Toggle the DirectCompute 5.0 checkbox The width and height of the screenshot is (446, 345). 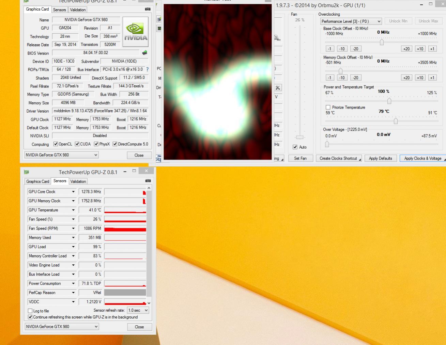pyautogui.click(x=115, y=144)
